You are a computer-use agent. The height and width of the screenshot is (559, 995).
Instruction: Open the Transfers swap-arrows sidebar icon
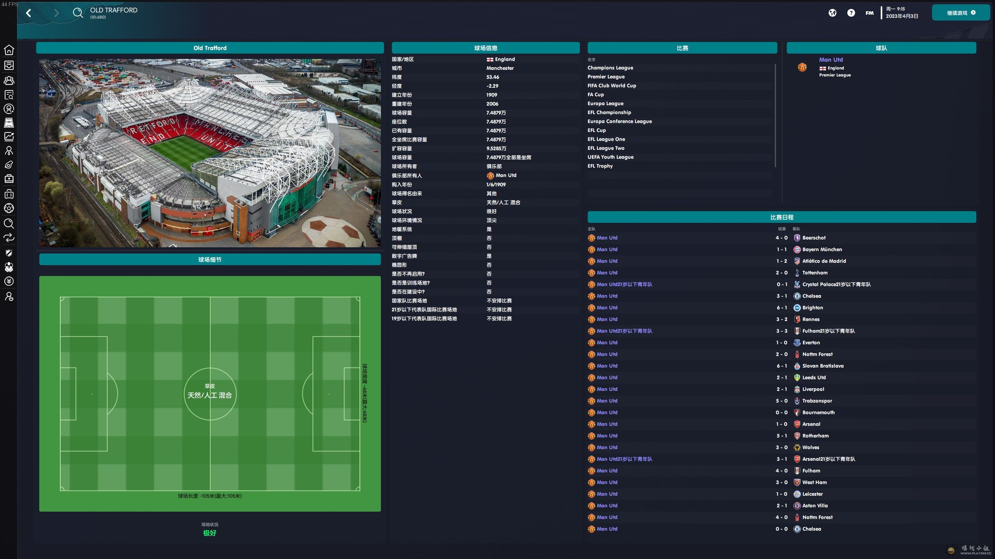(9, 238)
